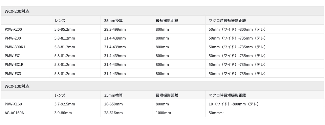Select the PXW-X200 model cell
This screenshot has height=125, width=325.
point(26,29)
